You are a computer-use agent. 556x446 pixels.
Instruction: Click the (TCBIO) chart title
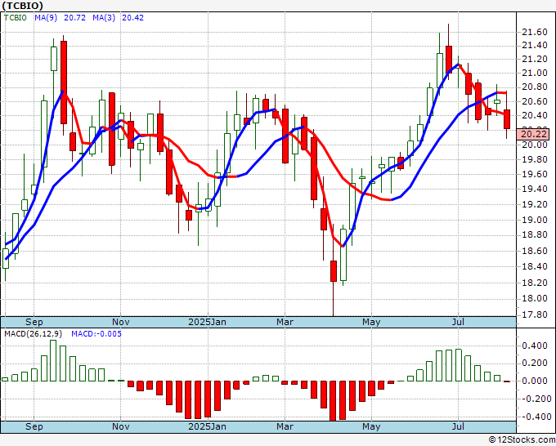pyautogui.click(x=22, y=6)
